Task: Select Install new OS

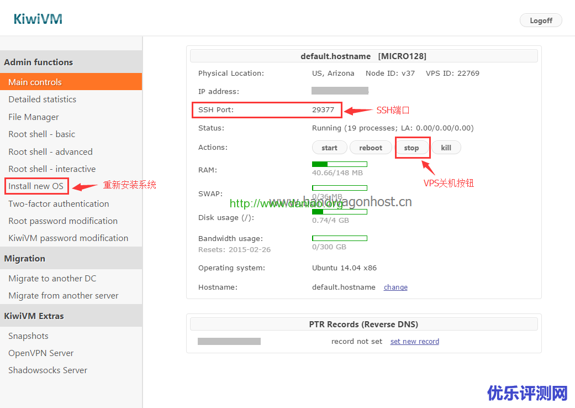Action: (36, 186)
